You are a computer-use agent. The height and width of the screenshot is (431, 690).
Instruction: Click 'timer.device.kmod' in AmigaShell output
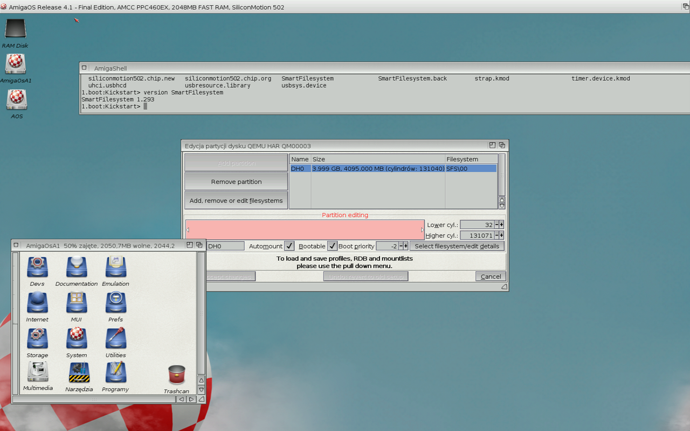pos(601,78)
